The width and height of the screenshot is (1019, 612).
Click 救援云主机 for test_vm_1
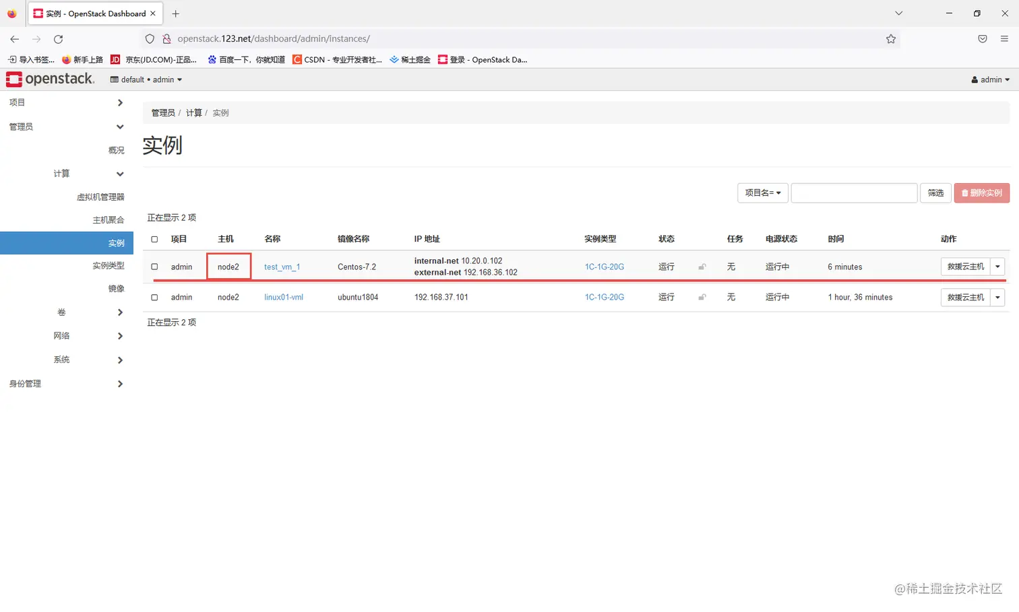pos(966,267)
